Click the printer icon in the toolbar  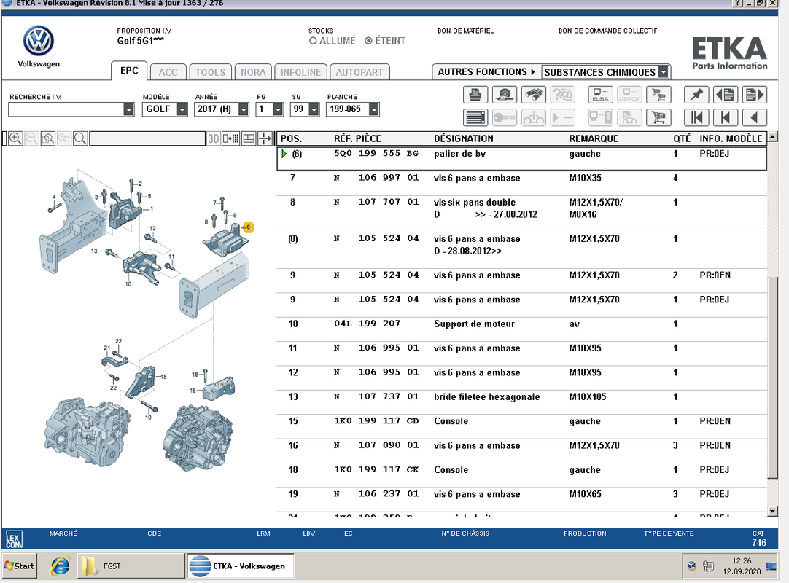(475, 95)
